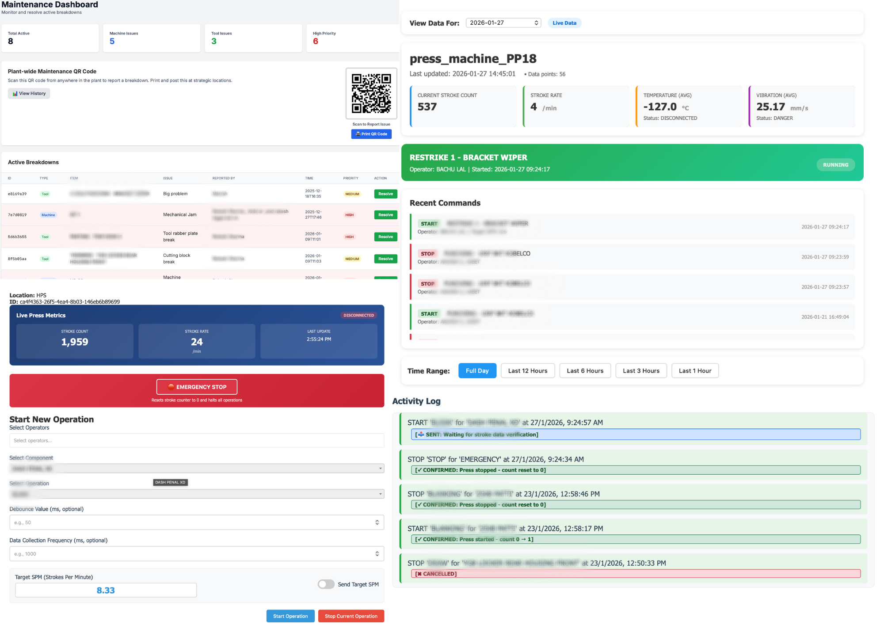Switch to the Last 1 Hour view
The height and width of the screenshot is (625, 884).
pyautogui.click(x=695, y=370)
